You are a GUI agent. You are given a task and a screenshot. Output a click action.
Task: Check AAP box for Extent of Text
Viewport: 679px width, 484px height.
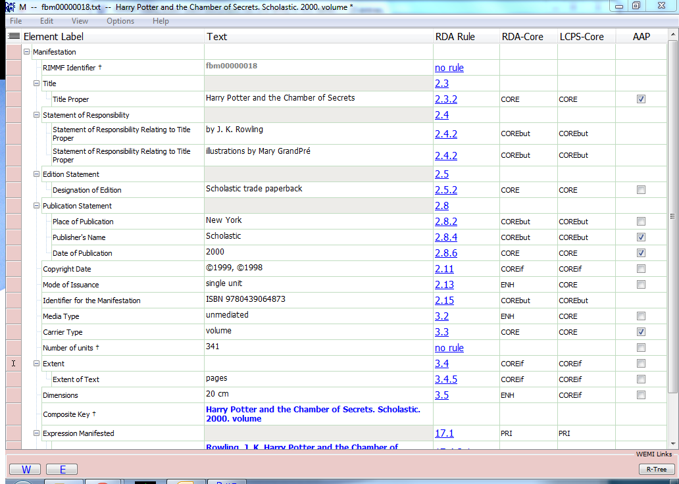(641, 379)
